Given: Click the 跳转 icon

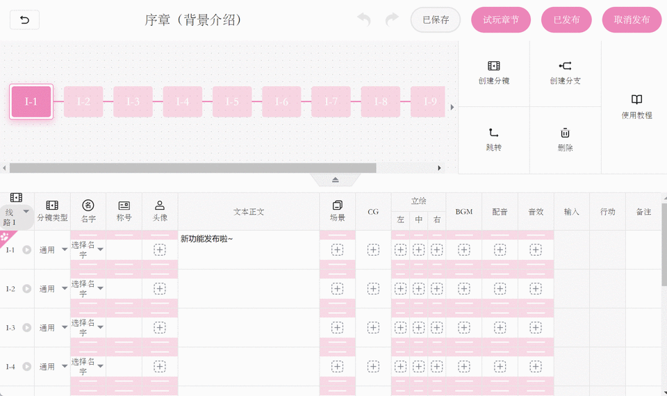Looking at the screenshot, I should pyautogui.click(x=493, y=133).
